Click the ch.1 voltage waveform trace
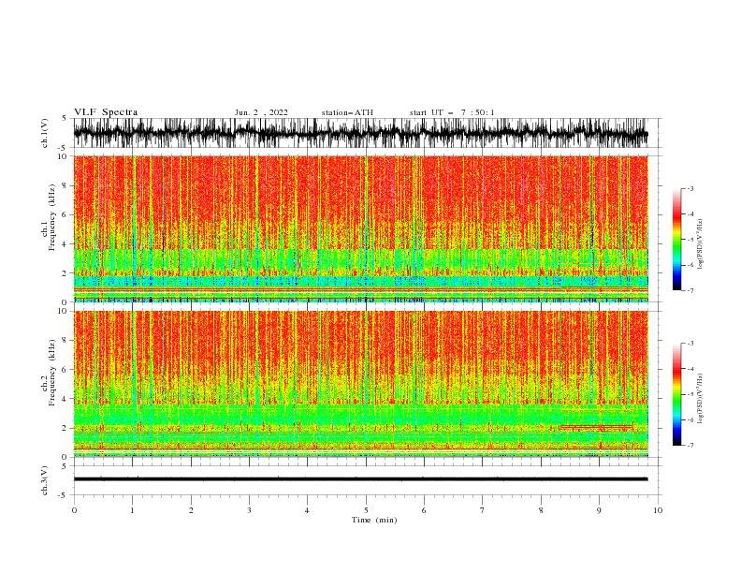Viewport: 741px width, 573px height. click(x=360, y=133)
